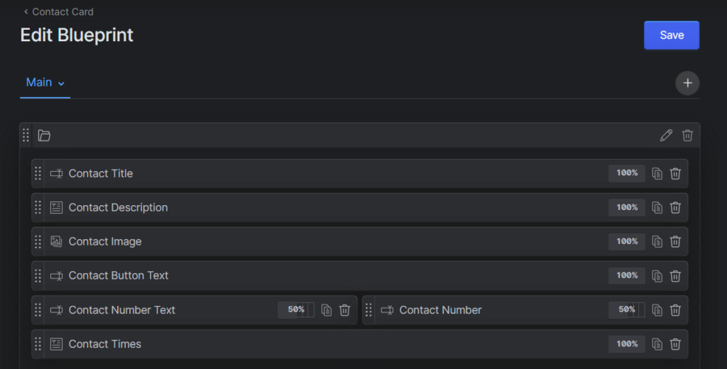Screen dimensions: 727x369
Task: Delete the Contact Title field
Action: (675, 174)
